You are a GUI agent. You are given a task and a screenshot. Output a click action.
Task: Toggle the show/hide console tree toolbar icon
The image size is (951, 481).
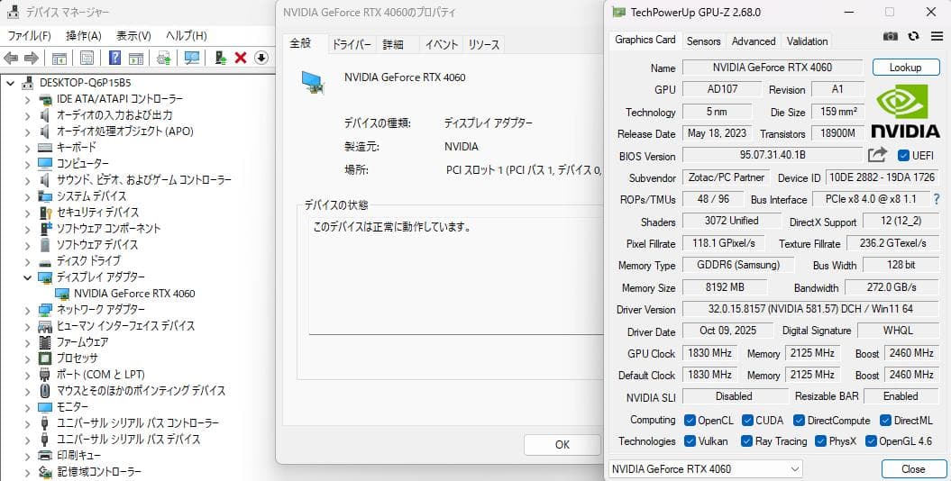(x=59, y=59)
